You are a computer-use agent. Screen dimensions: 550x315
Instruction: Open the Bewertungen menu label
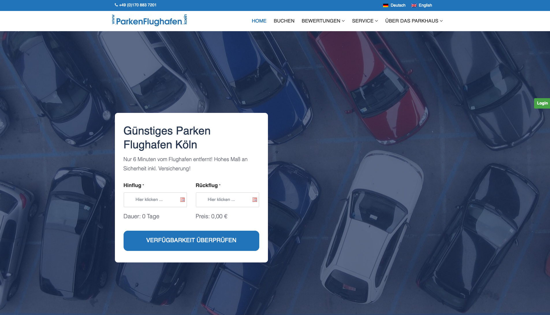[x=321, y=21]
